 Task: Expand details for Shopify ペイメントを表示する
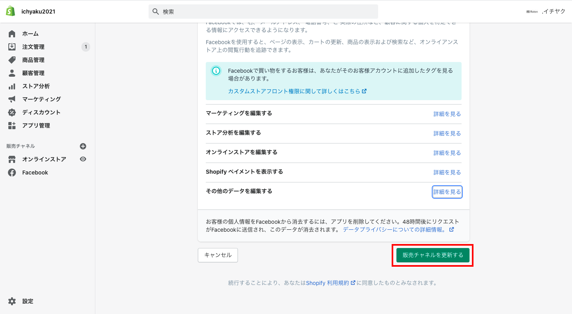[x=447, y=173]
